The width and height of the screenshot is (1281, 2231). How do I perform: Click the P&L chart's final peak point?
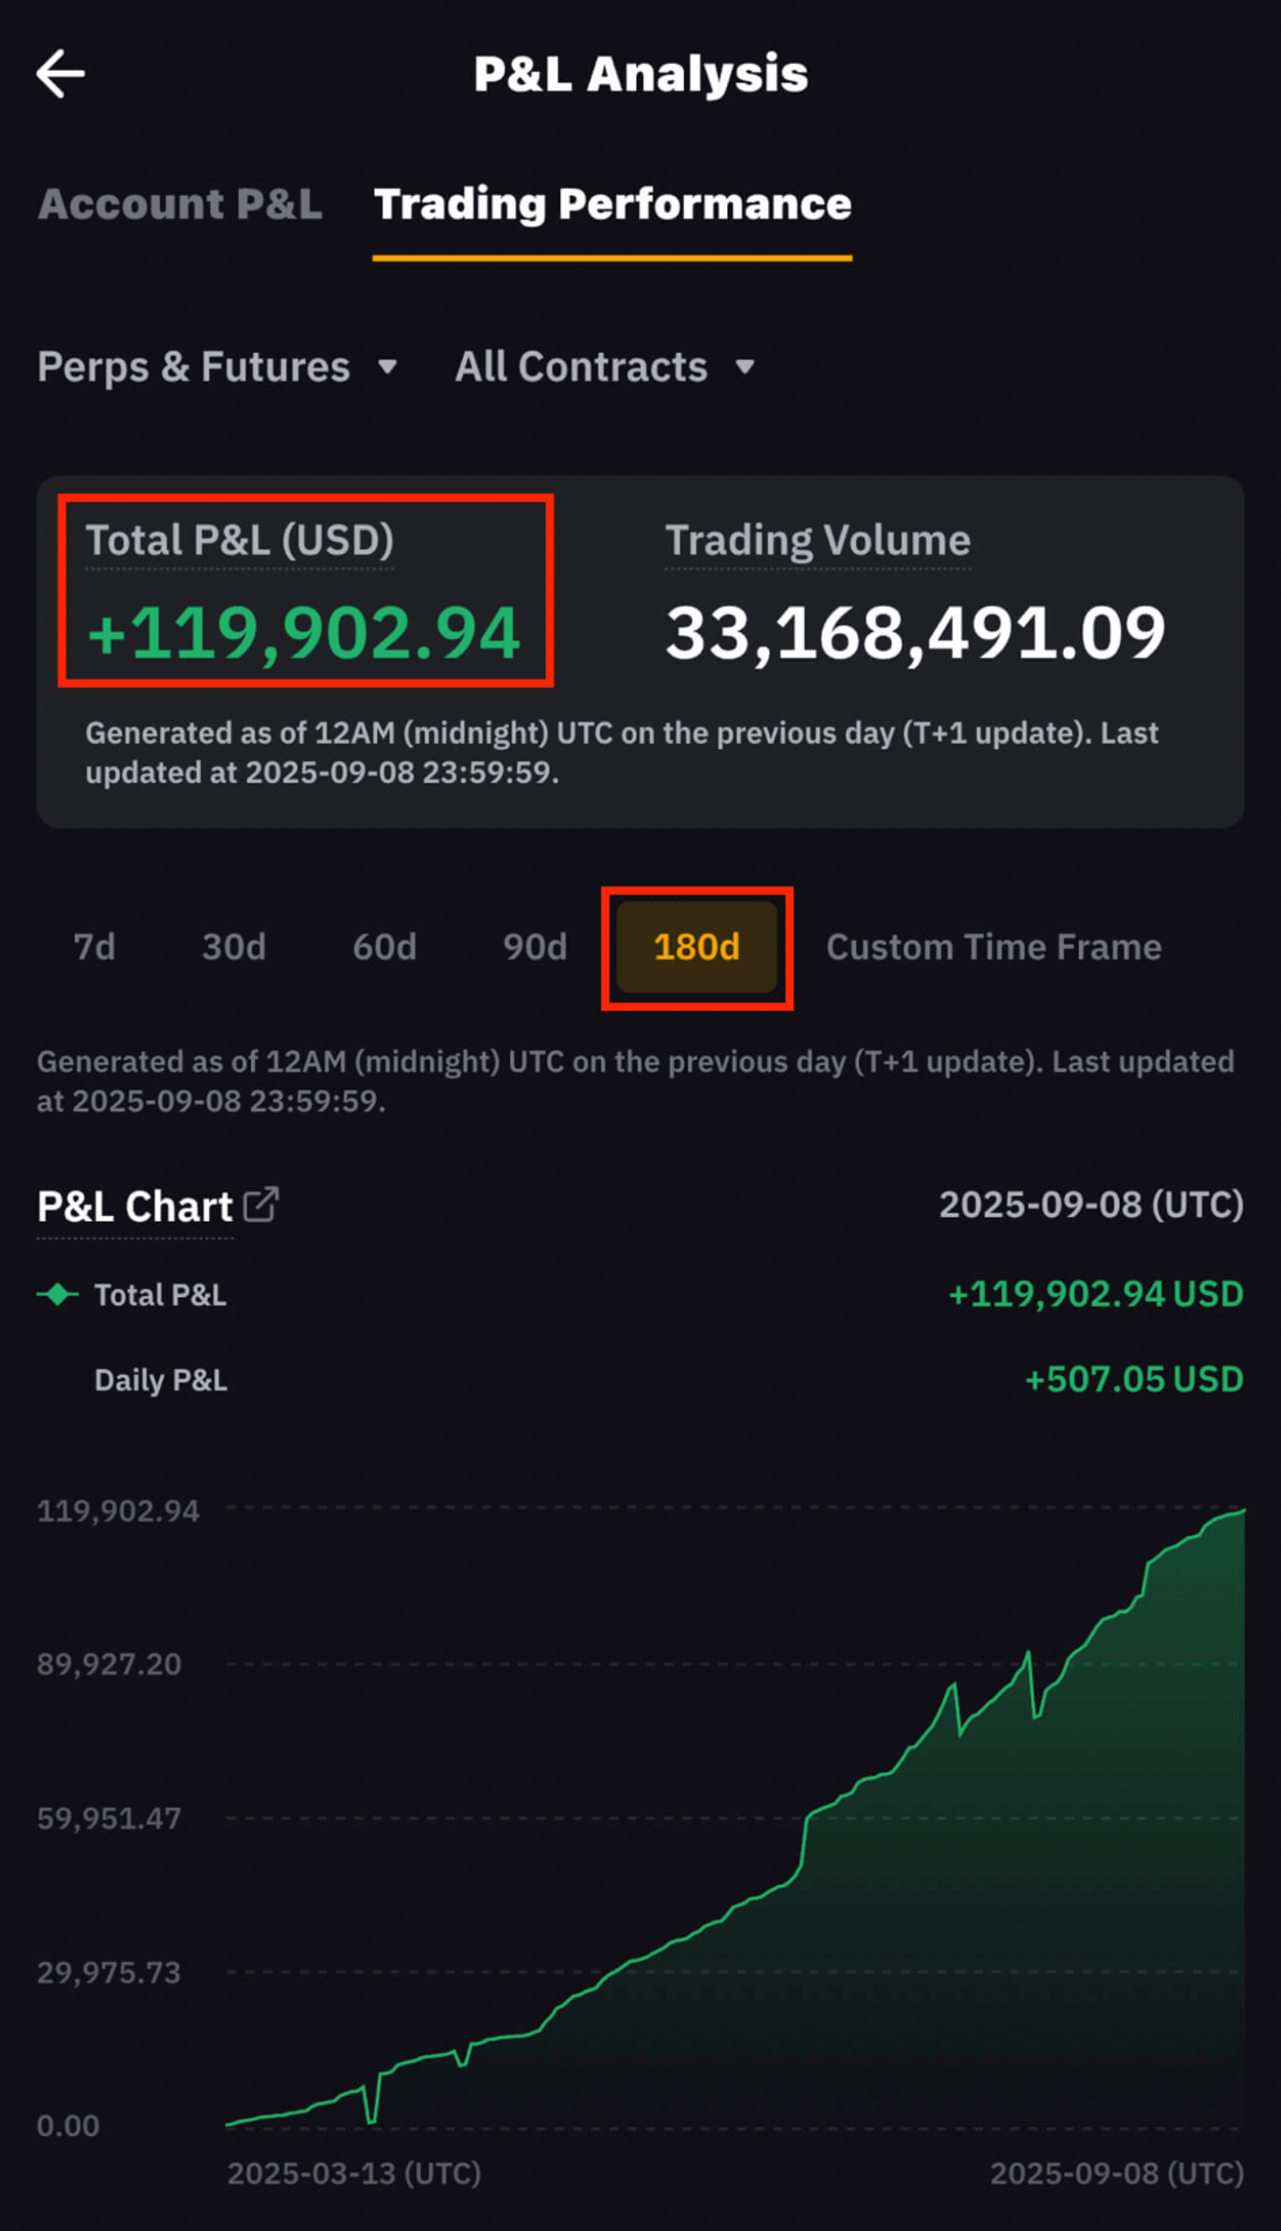click(x=1243, y=1511)
